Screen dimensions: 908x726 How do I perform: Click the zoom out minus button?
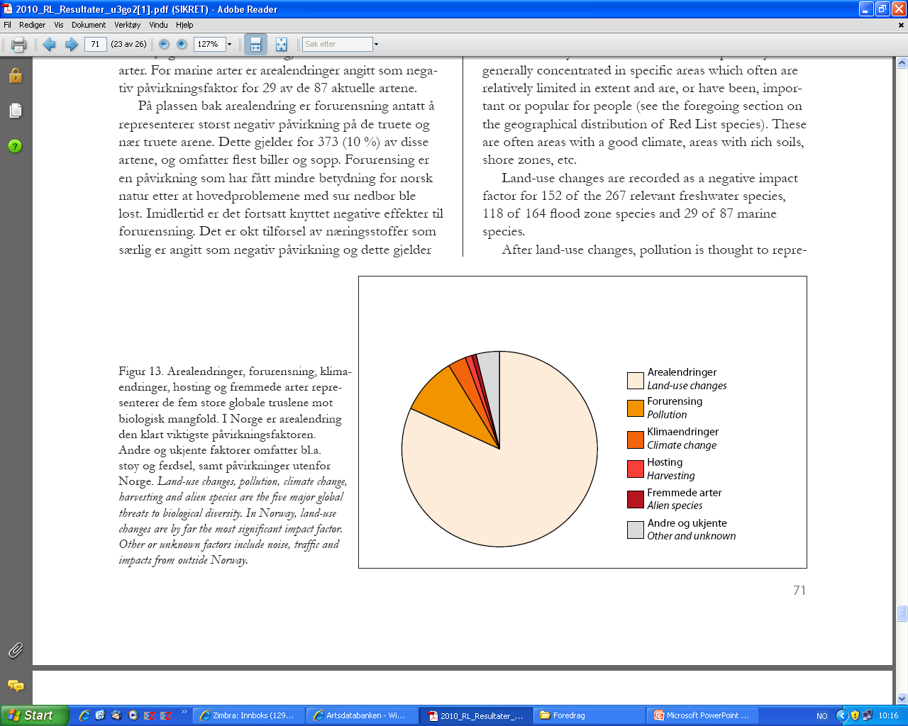pyautogui.click(x=164, y=44)
